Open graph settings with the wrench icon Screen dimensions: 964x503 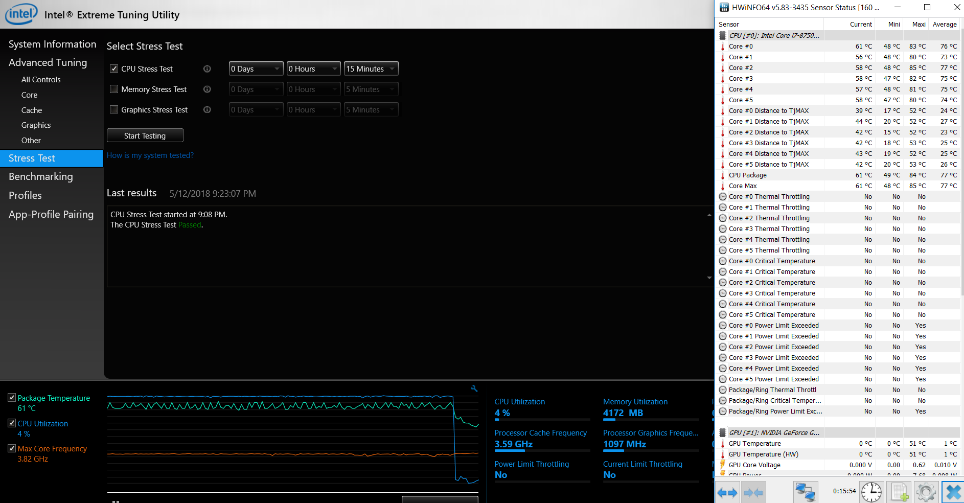(x=474, y=388)
